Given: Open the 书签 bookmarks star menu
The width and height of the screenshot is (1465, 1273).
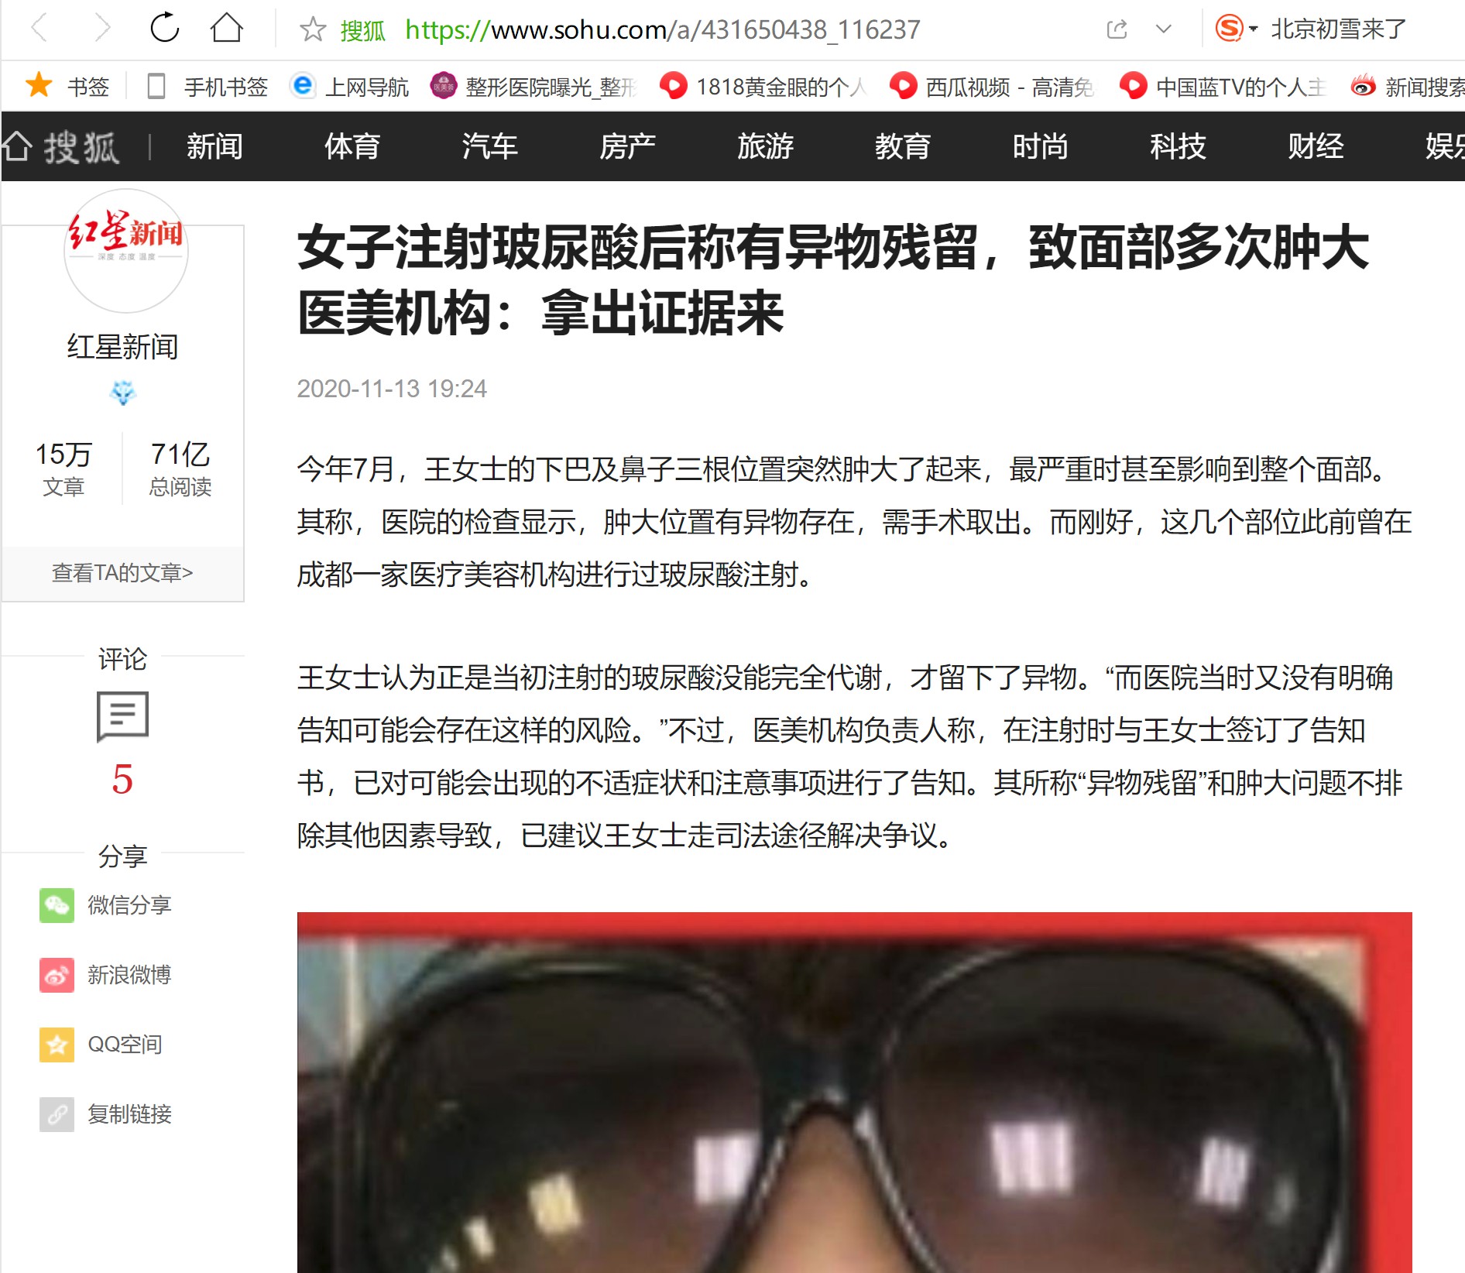Looking at the screenshot, I should pos(67,86).
